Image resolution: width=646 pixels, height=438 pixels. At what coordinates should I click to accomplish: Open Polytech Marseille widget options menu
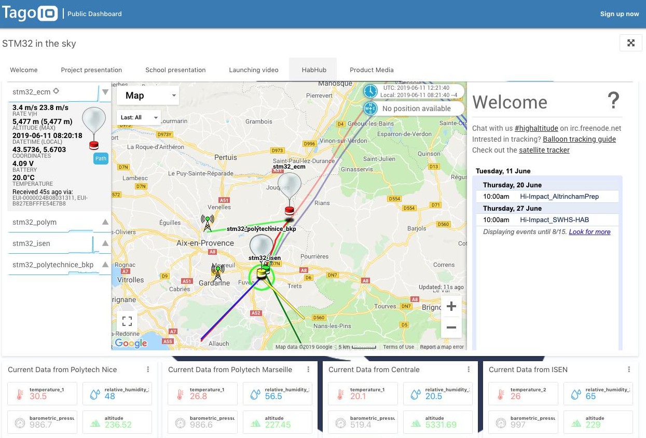308,369
